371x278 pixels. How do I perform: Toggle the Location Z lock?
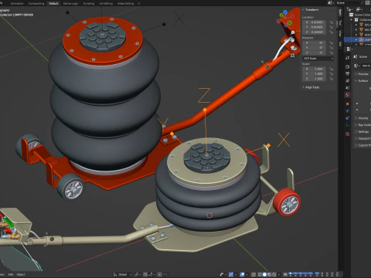click(332, 32)
